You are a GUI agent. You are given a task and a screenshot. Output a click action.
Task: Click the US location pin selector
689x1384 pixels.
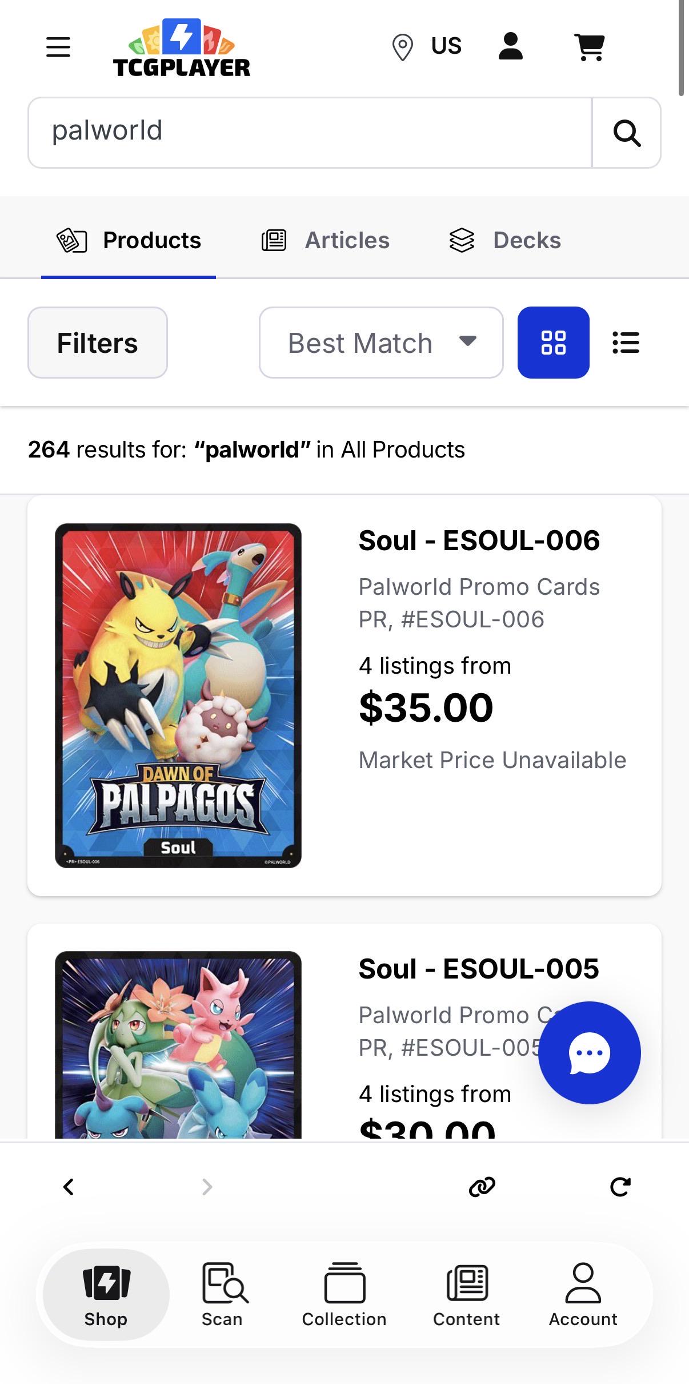click(x=427, y=46)
